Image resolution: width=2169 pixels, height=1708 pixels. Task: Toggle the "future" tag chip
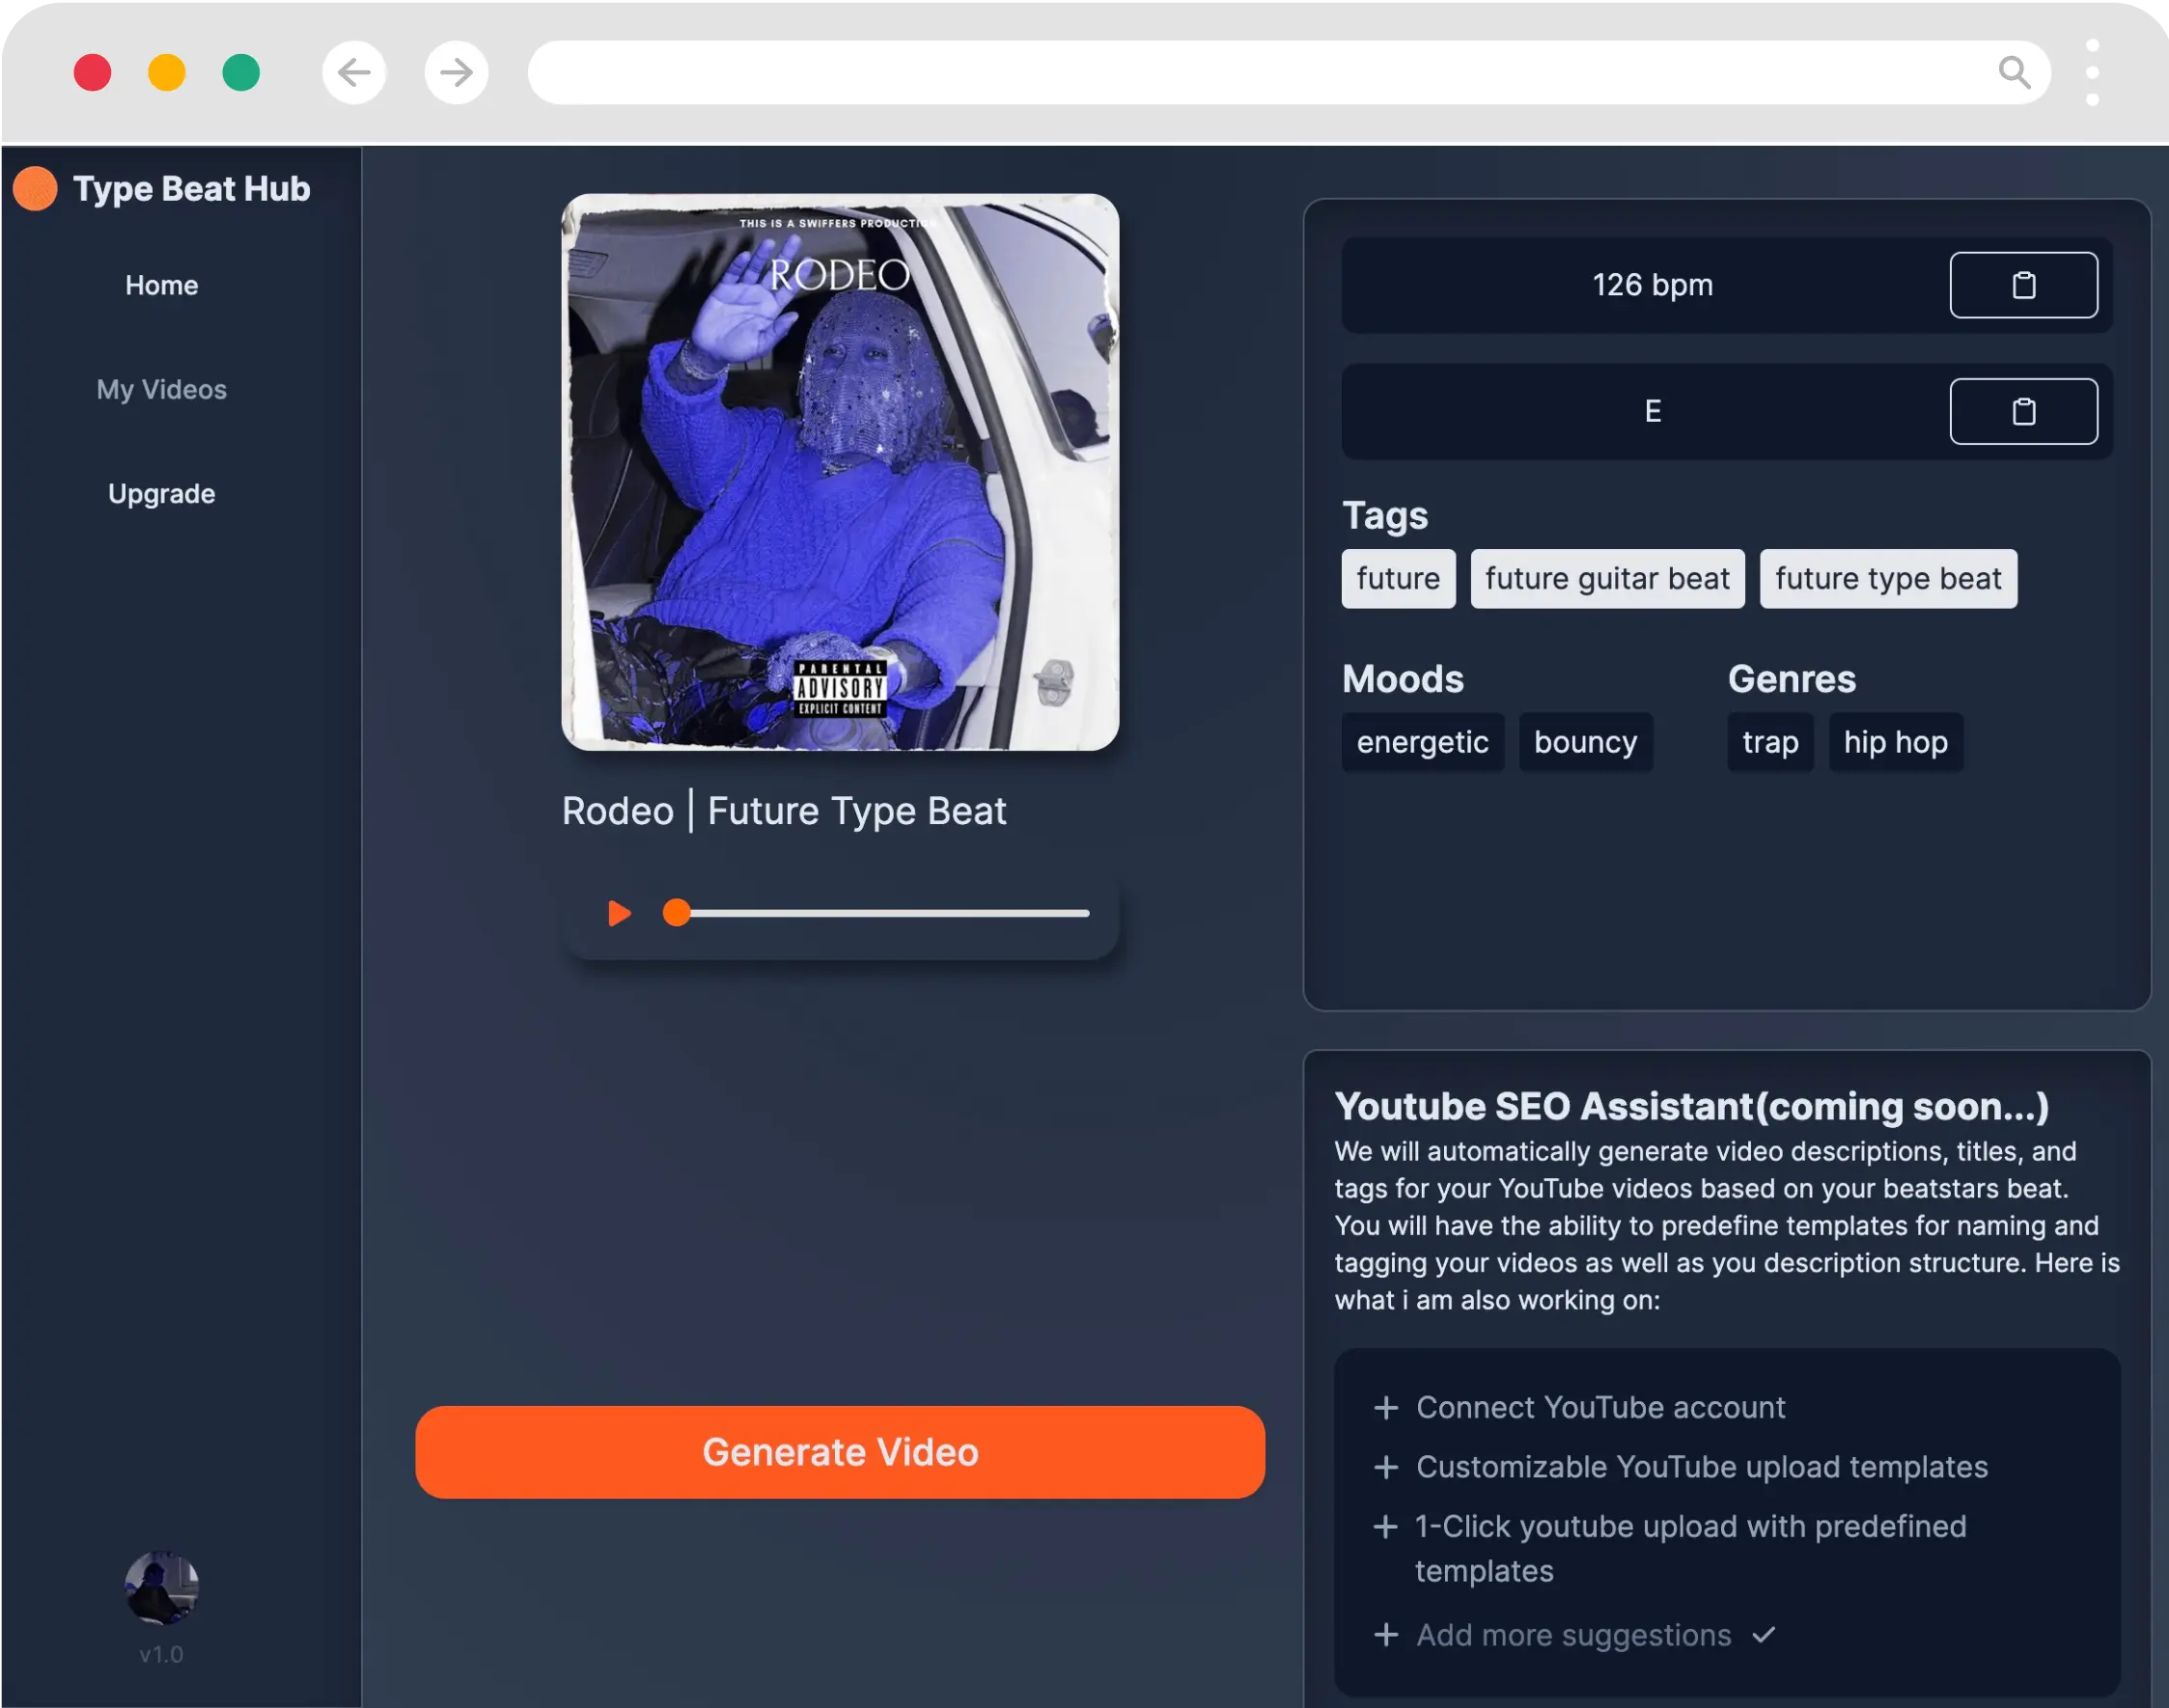coord(1398,578)
